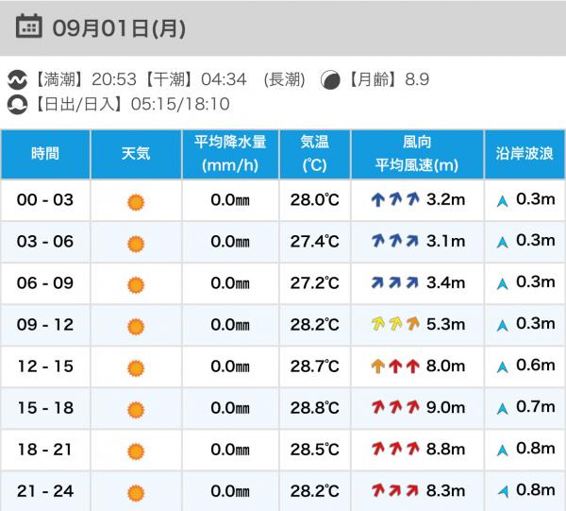566x511 pixels.
Task: Click the 09月01日(月) date heading
Action: [119, 28]
